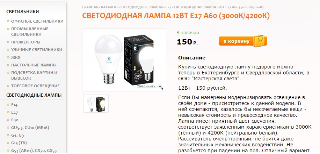Select the E14 lamp socket category

14,105
